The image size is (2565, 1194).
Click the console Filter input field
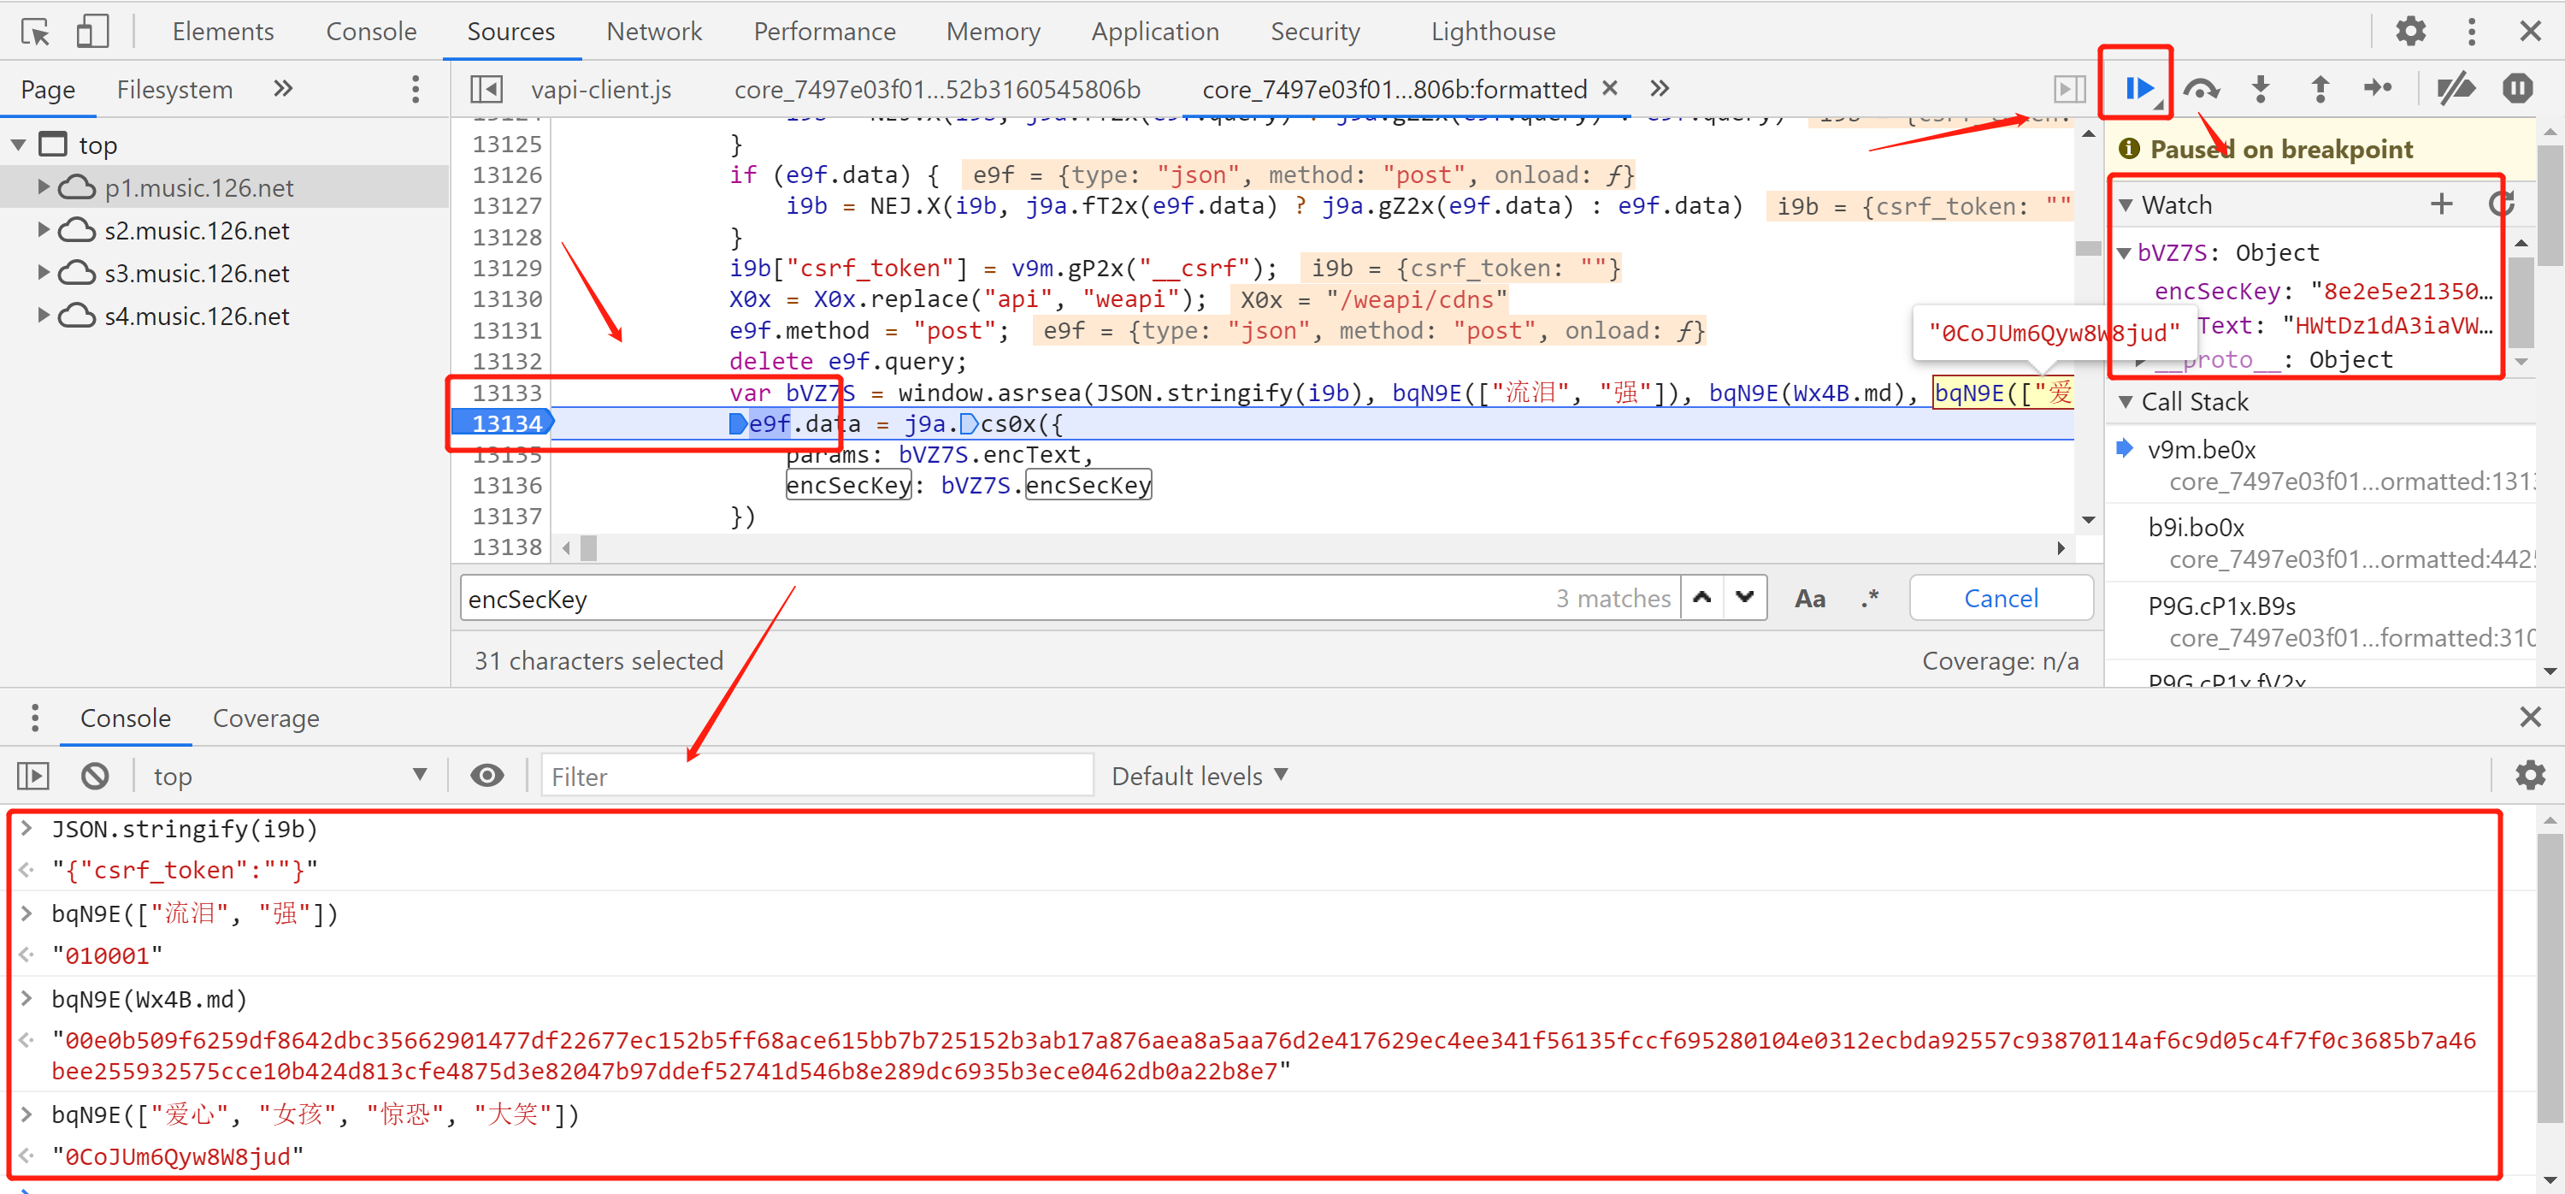817,776
